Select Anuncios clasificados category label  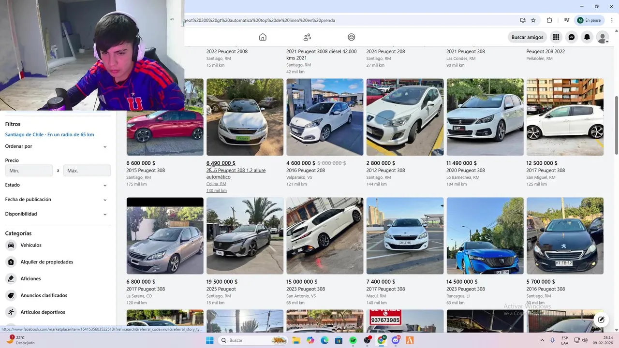44,295
